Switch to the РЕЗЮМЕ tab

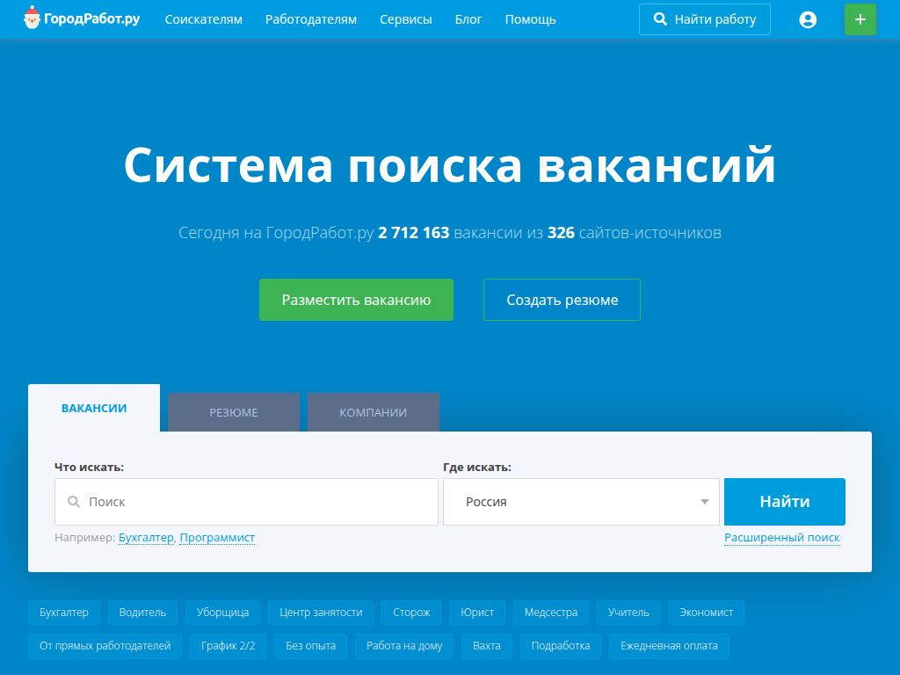pyautogui.click(x=233, y=412)
